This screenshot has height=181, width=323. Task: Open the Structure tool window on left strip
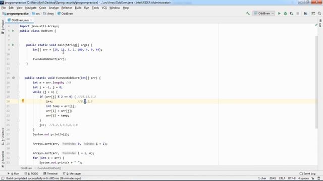coord(3,136)
